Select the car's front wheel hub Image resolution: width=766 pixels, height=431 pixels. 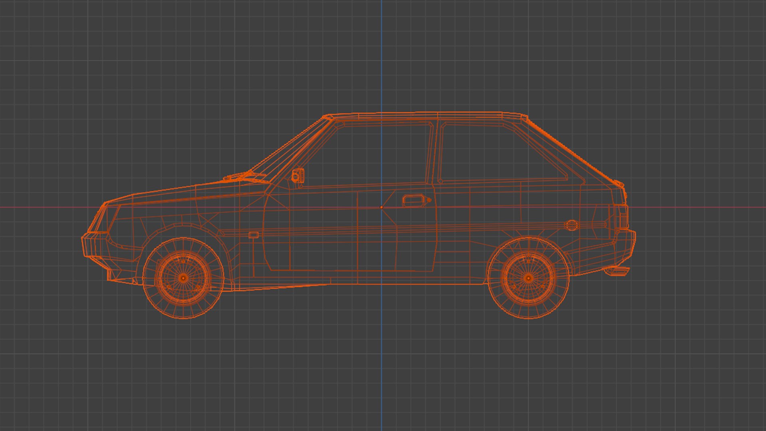pos(183,278)
